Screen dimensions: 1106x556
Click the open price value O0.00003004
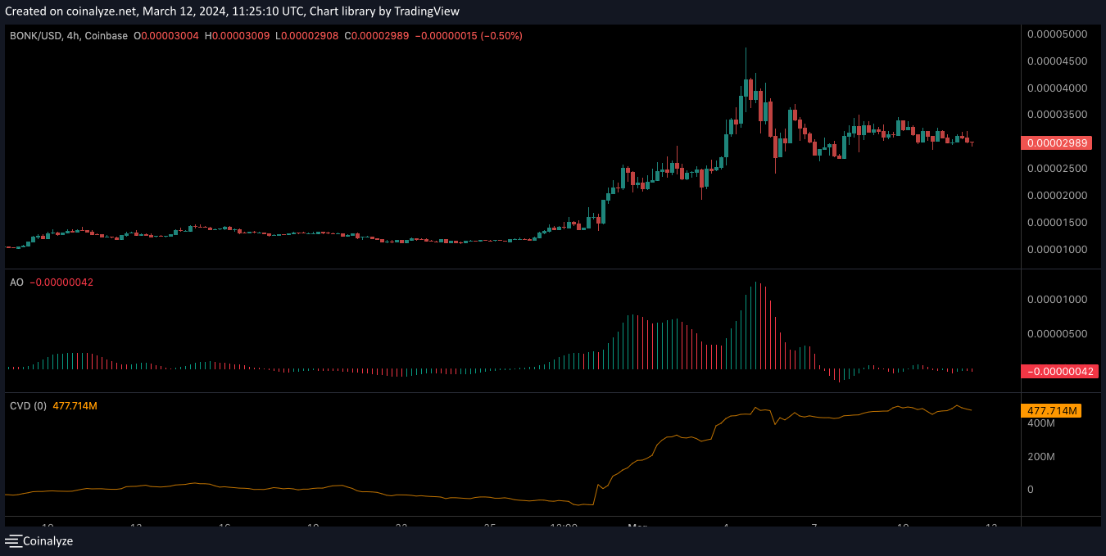point(166,36)
